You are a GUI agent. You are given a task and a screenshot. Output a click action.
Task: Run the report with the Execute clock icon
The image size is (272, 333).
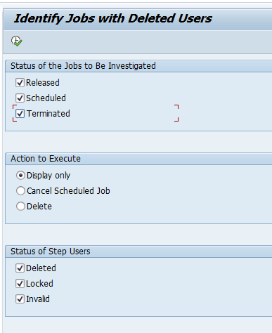tap(16, 41)
